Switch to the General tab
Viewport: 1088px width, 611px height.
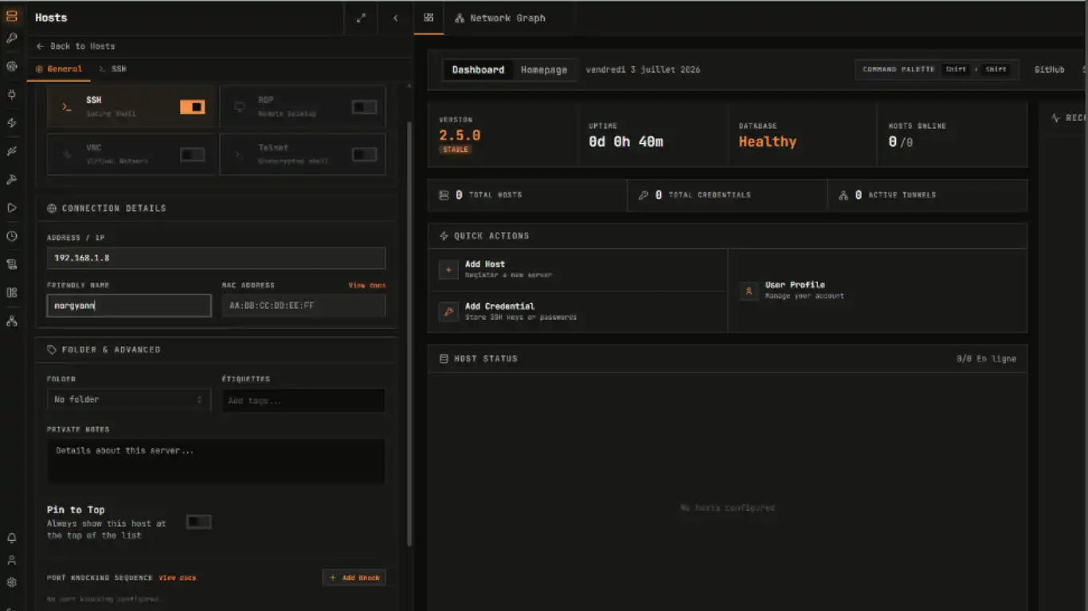(59, 69)
